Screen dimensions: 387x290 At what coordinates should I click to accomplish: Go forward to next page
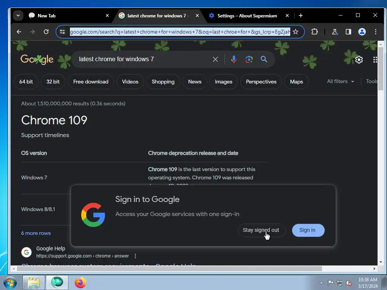(x=33, y=32)
